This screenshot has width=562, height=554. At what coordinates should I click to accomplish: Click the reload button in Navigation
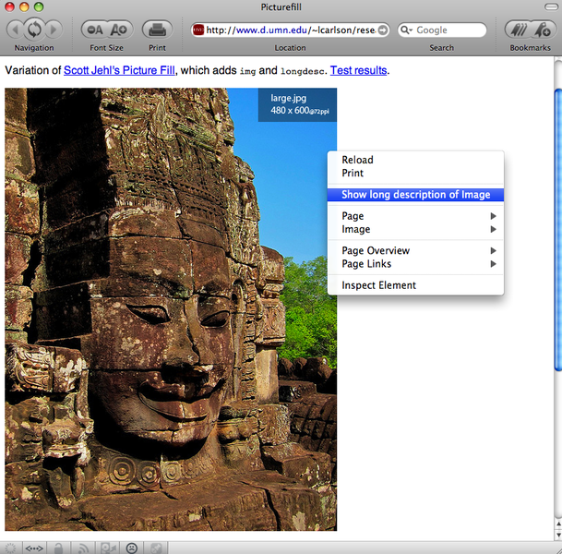click(34, 30)
